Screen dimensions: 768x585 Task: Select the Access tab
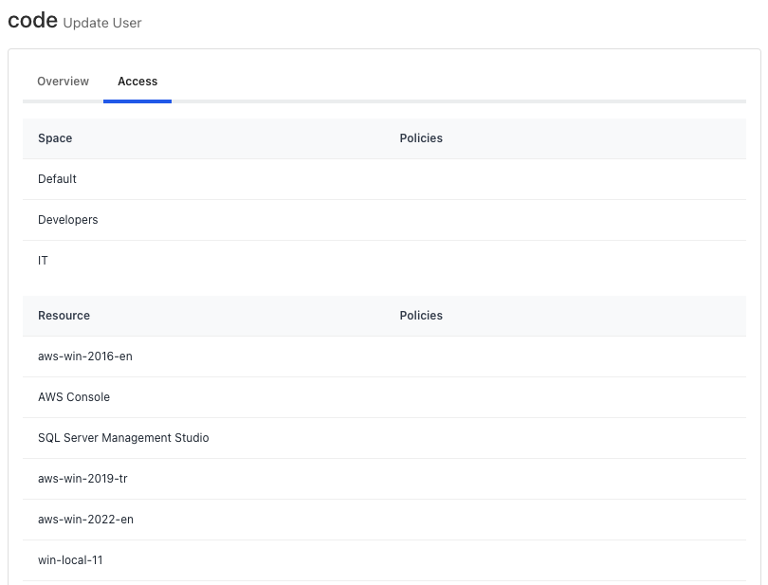click(x=137, y=82)
